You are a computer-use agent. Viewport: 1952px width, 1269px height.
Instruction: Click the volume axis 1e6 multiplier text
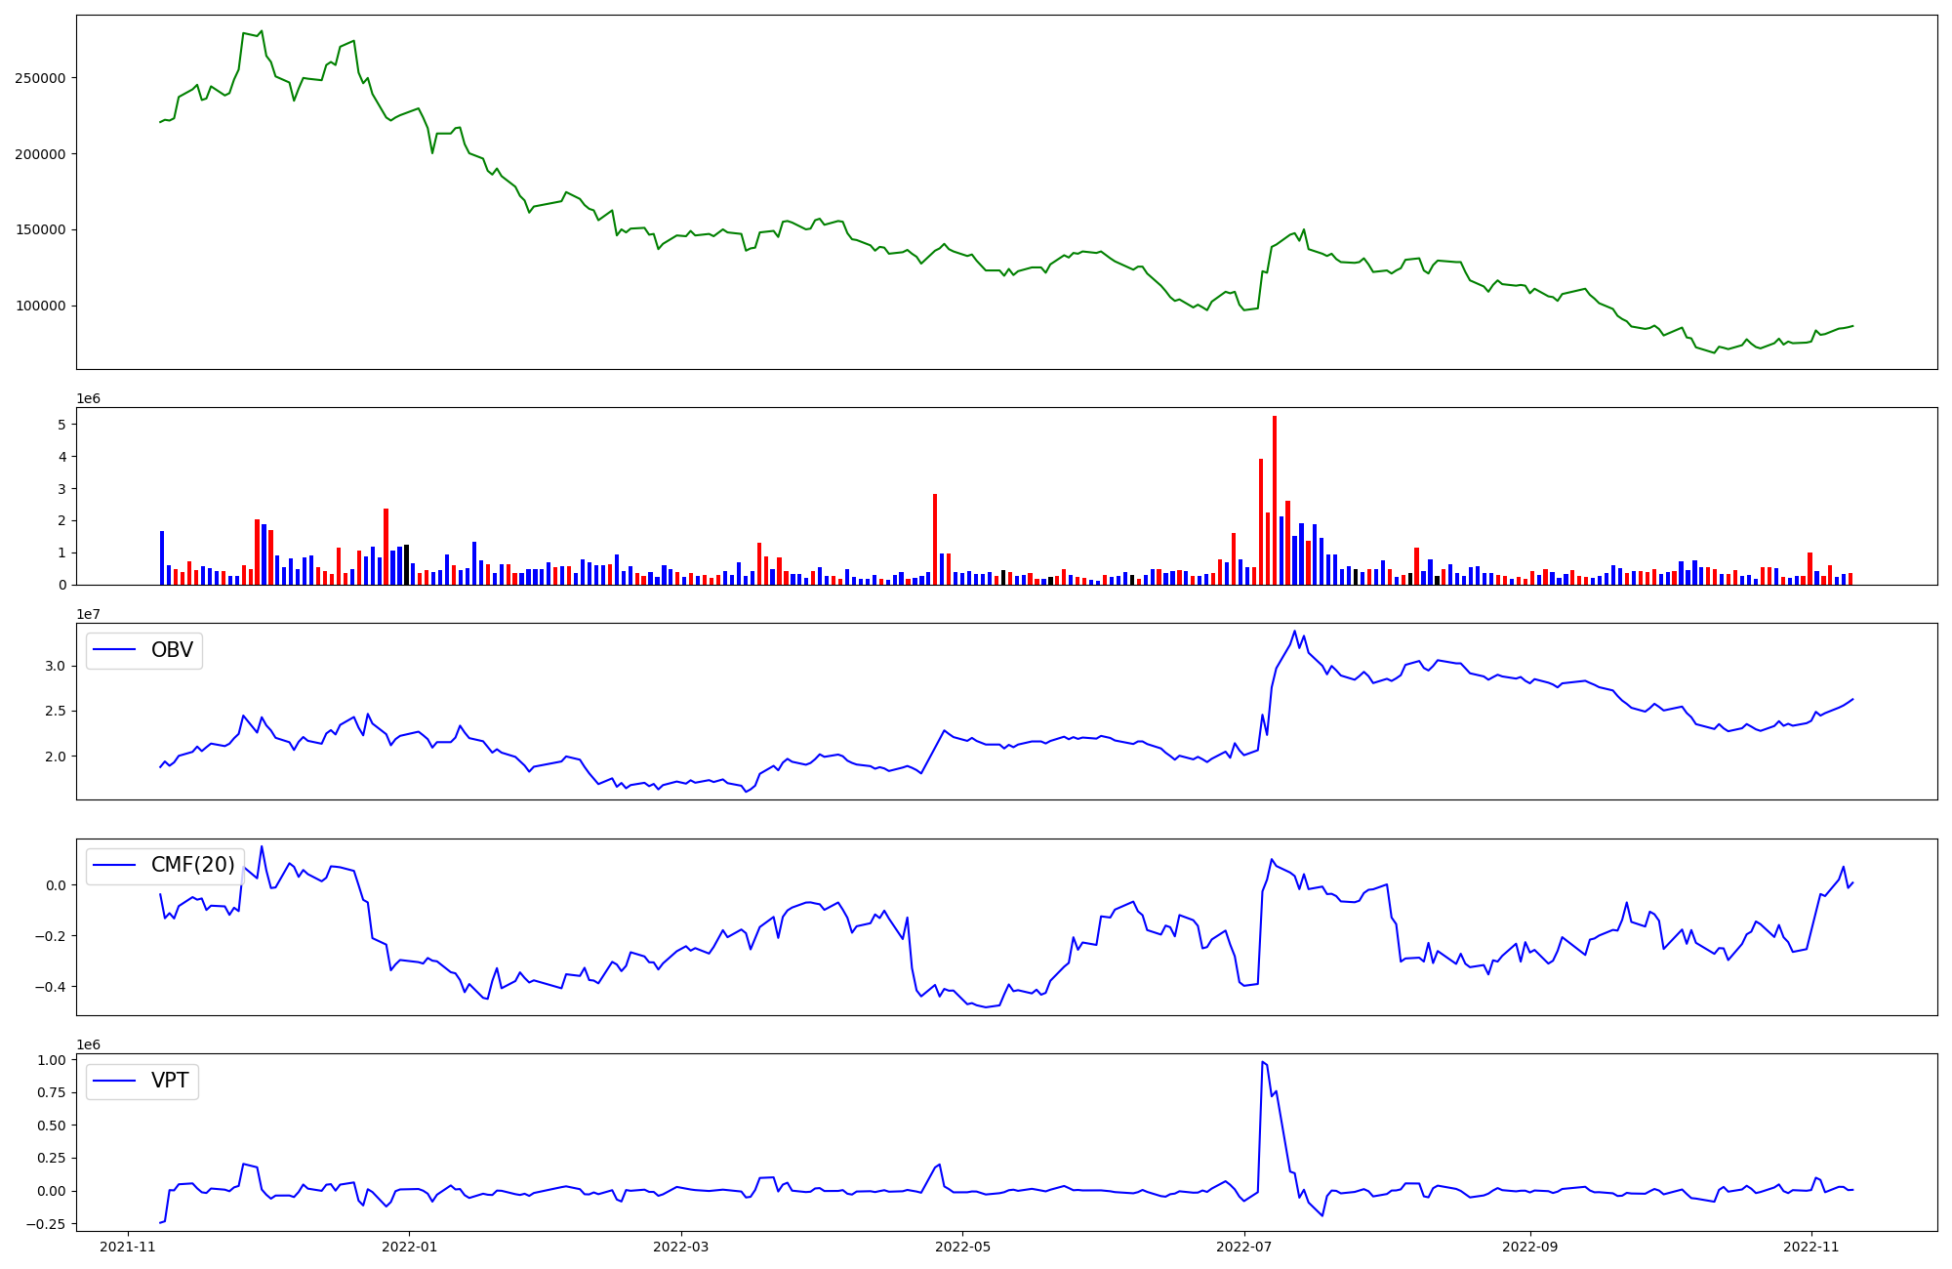[88, 399]
